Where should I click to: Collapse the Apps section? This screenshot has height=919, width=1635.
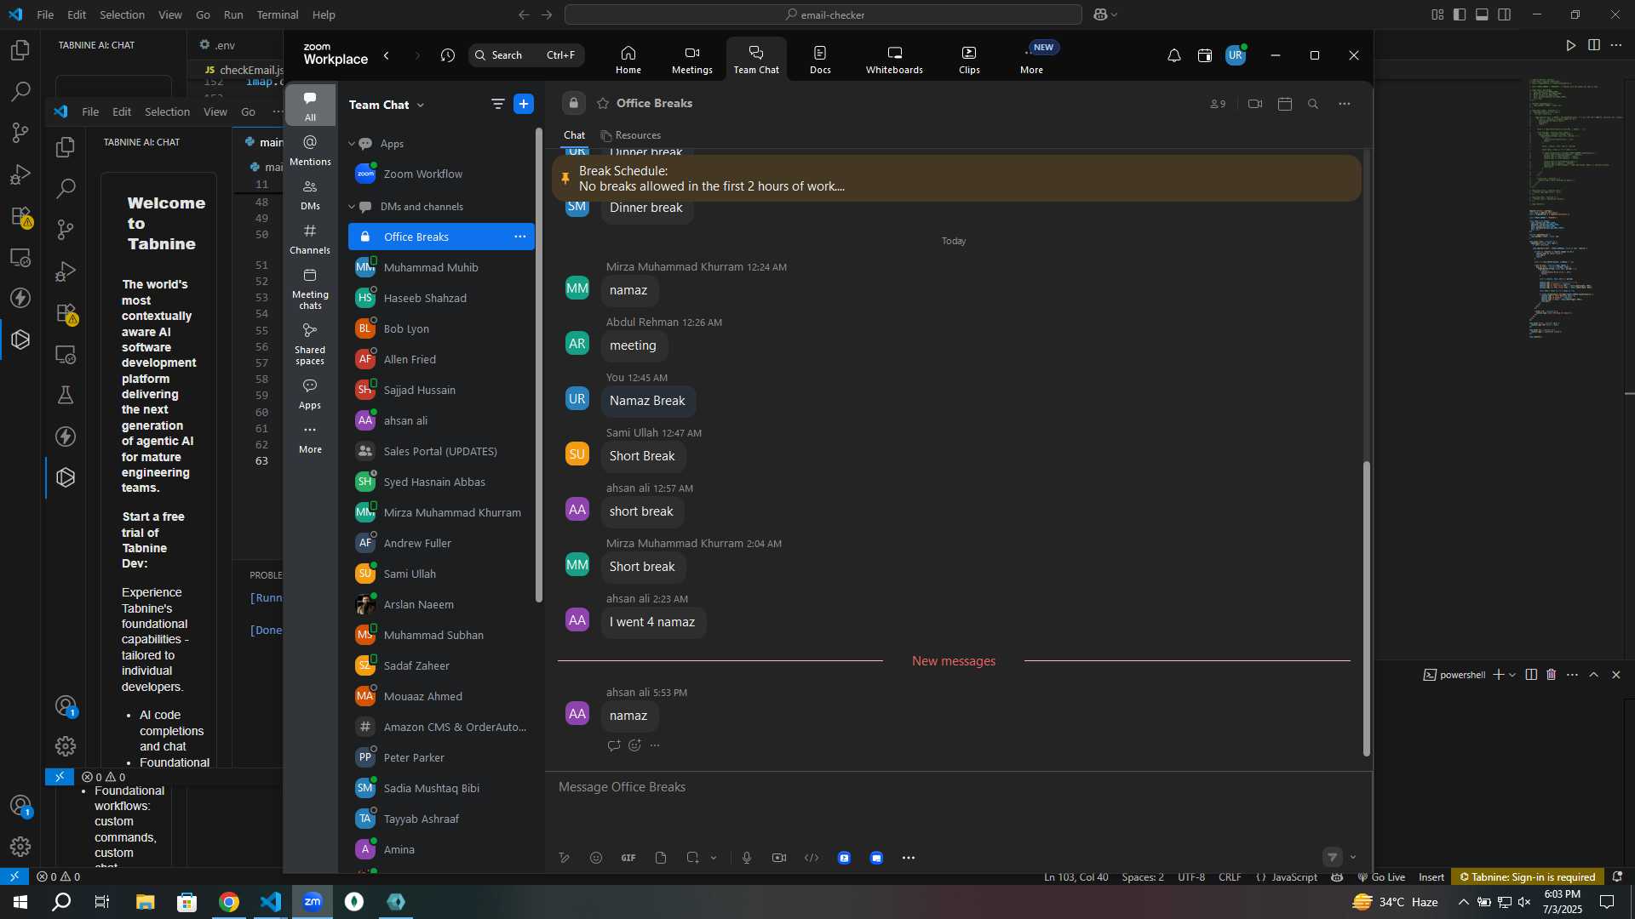pos(352,144)
